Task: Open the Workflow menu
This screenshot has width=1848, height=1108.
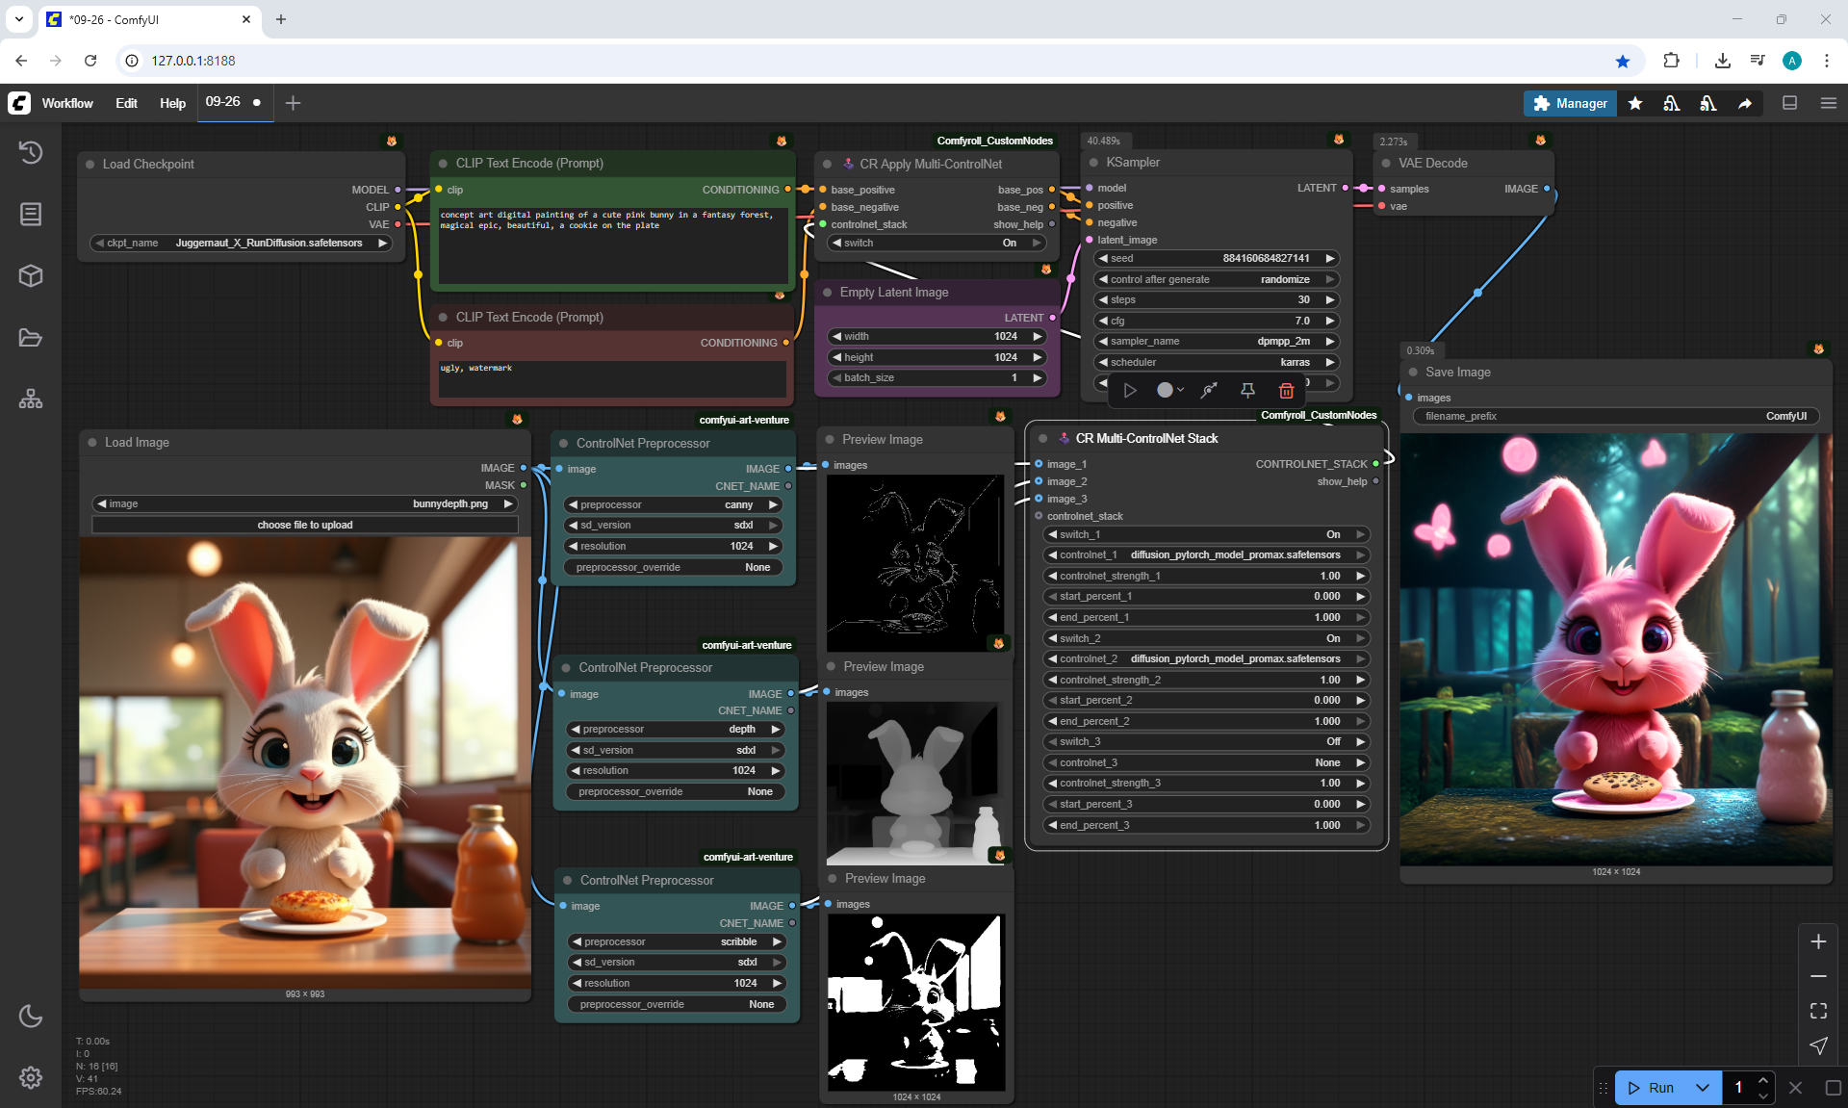Action: (67, 103)
